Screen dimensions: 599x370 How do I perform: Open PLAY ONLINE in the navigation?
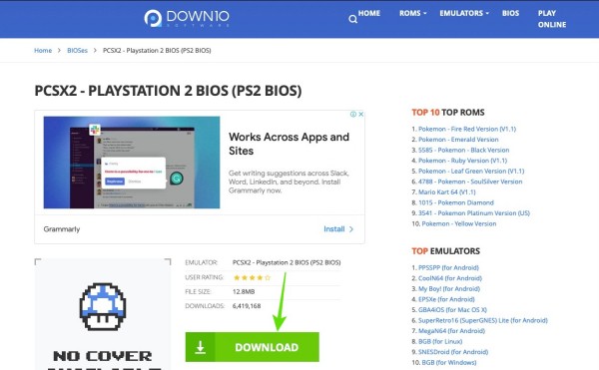click(552, 19)
